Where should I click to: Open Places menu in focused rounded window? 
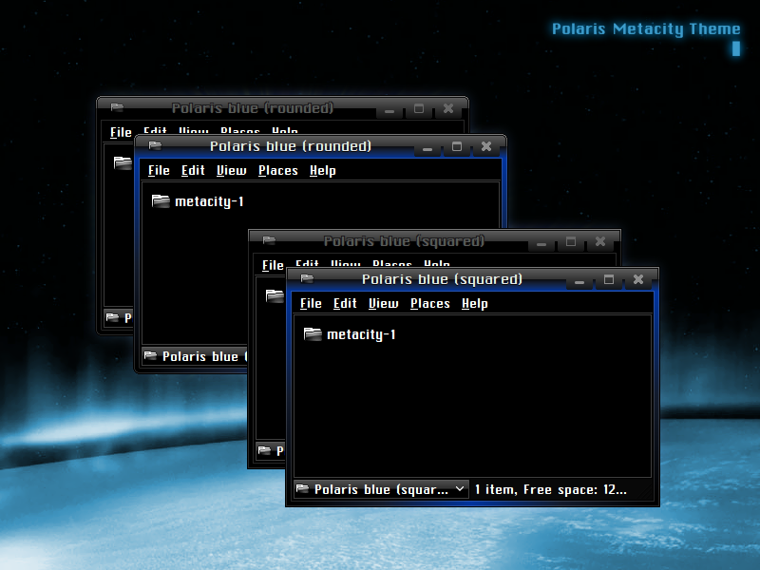277,171
